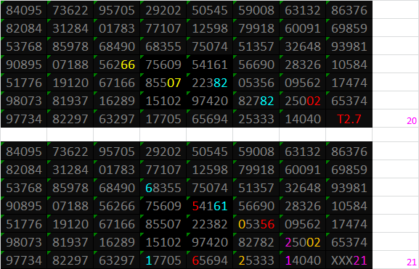Select the red T2.7 cell

coord(349,119)
